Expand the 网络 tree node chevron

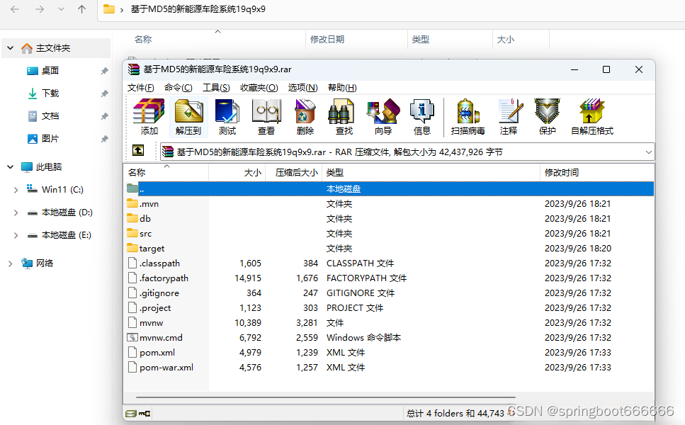11,263
